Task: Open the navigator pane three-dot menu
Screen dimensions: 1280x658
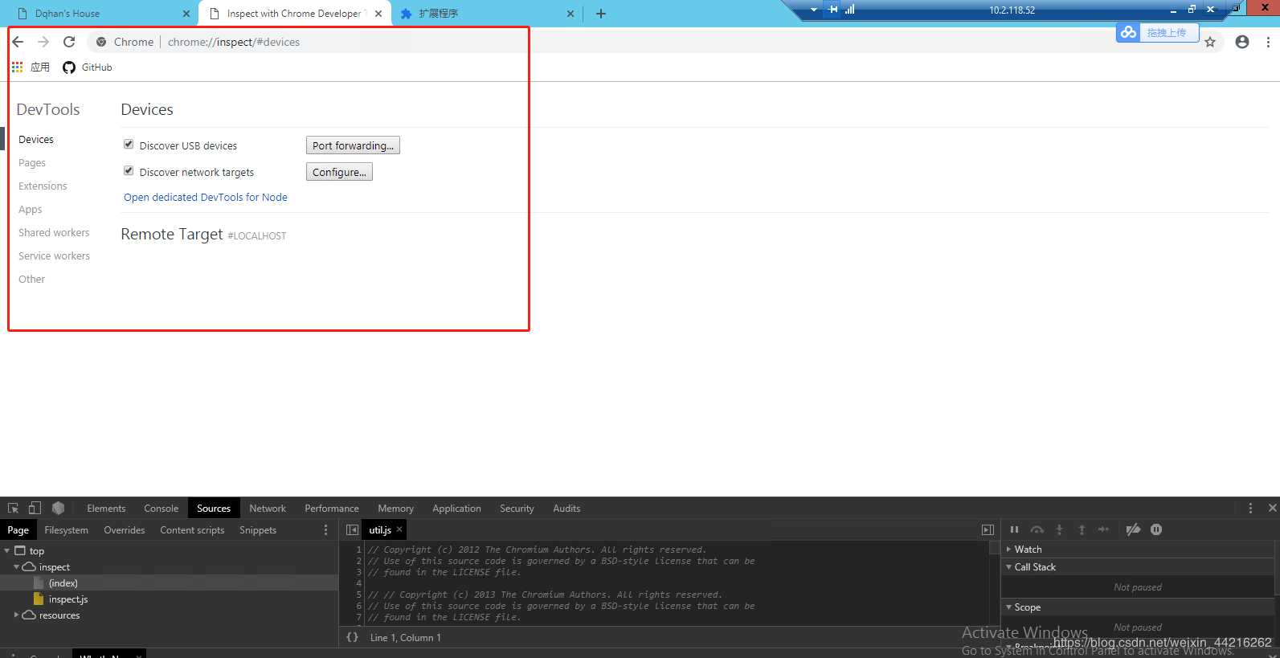Action: click(325, 530)
